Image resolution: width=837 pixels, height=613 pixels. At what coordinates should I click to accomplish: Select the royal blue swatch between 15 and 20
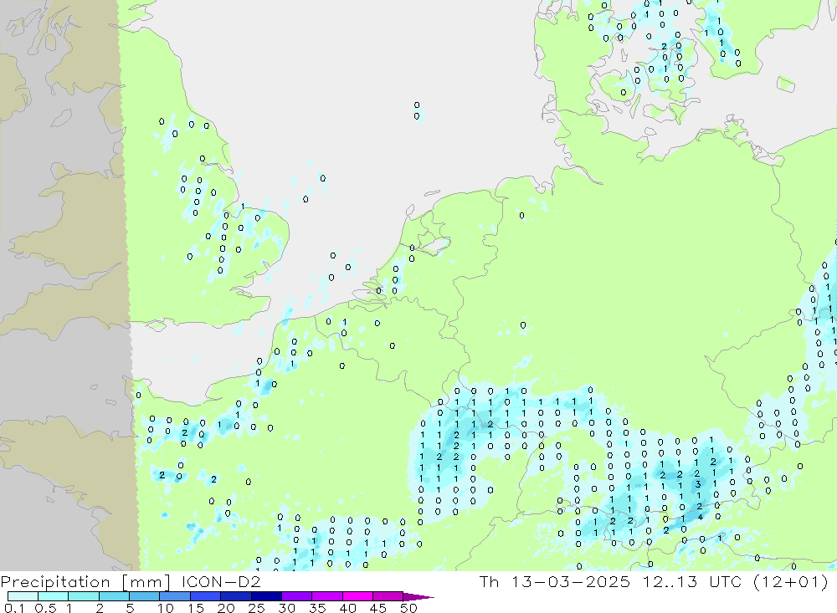click(206, 596)
